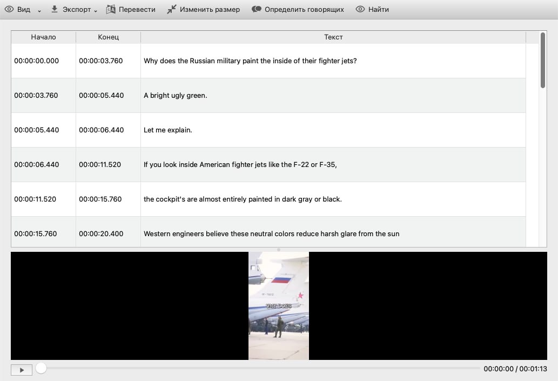Click start time 00:00:00.000
The image size is (558, 381).
37,61
